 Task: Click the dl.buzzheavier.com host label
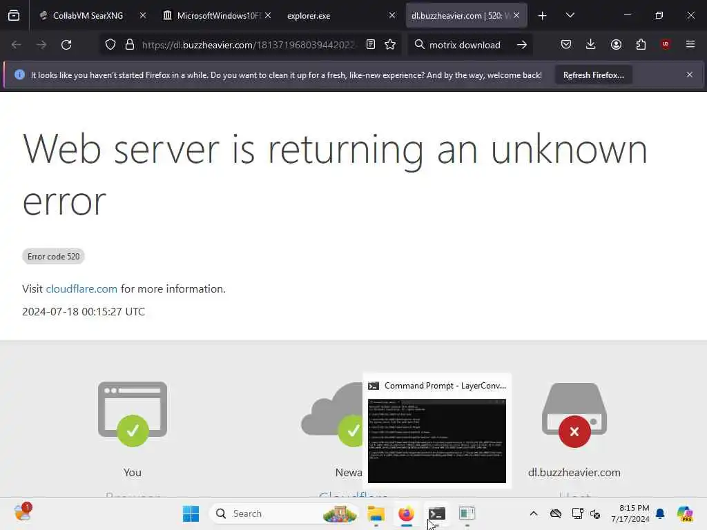click(x=574, y=472)
